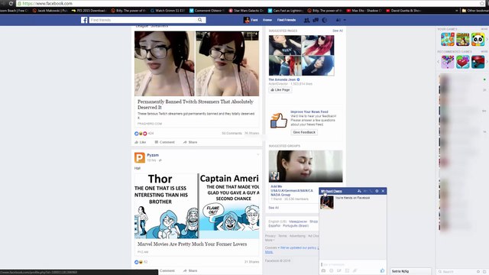Click See All under Suggested Groups

pyautogui.click(x=274, y=208)
